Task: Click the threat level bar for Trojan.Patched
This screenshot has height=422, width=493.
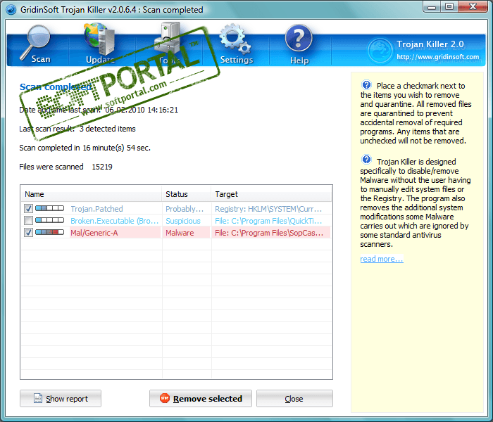Action: (50, 208)
